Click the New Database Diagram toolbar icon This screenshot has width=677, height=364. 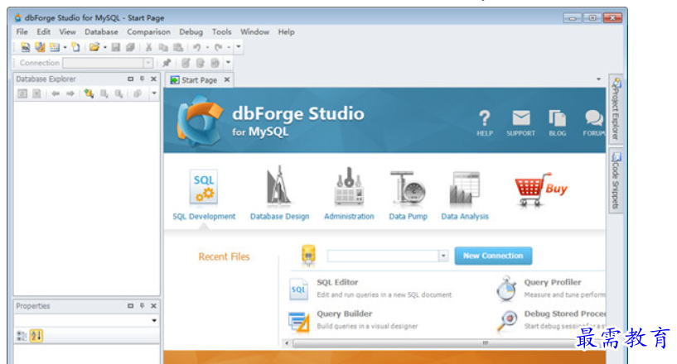(x=55, y=47)
